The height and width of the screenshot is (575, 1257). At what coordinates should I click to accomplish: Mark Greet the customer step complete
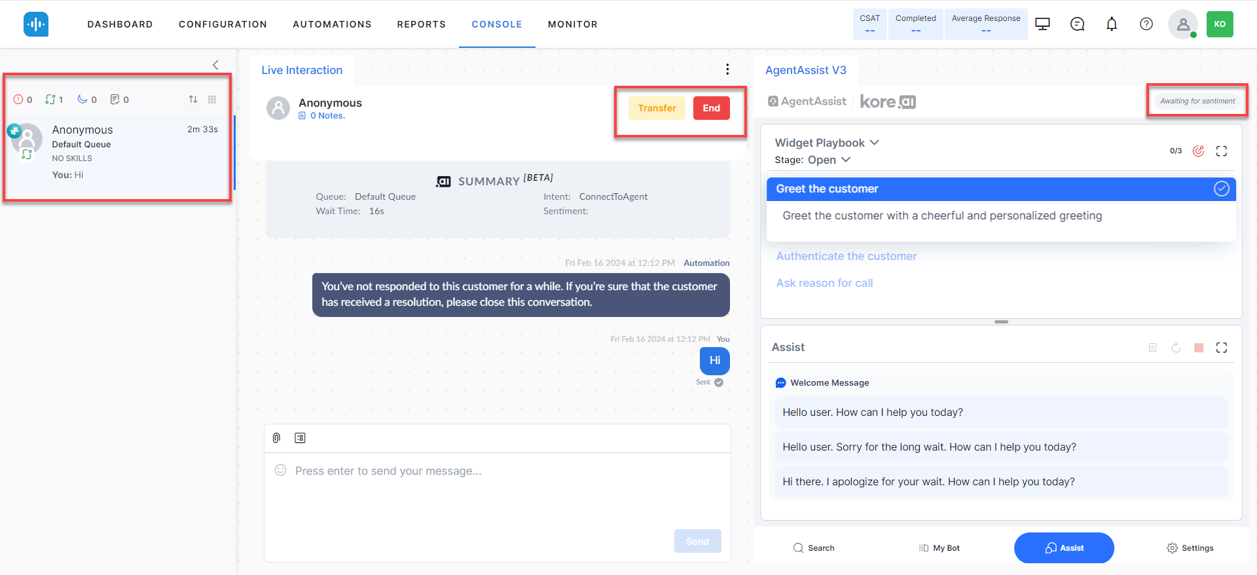click(1221, 189)
